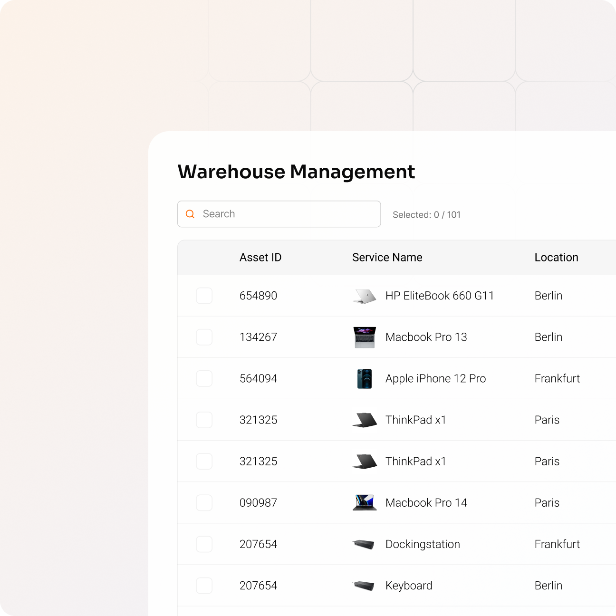The width and height of the screenshot is (616, 616).
Task: Click Paris location for Macbook Pro 14
Action: [547, 502]
